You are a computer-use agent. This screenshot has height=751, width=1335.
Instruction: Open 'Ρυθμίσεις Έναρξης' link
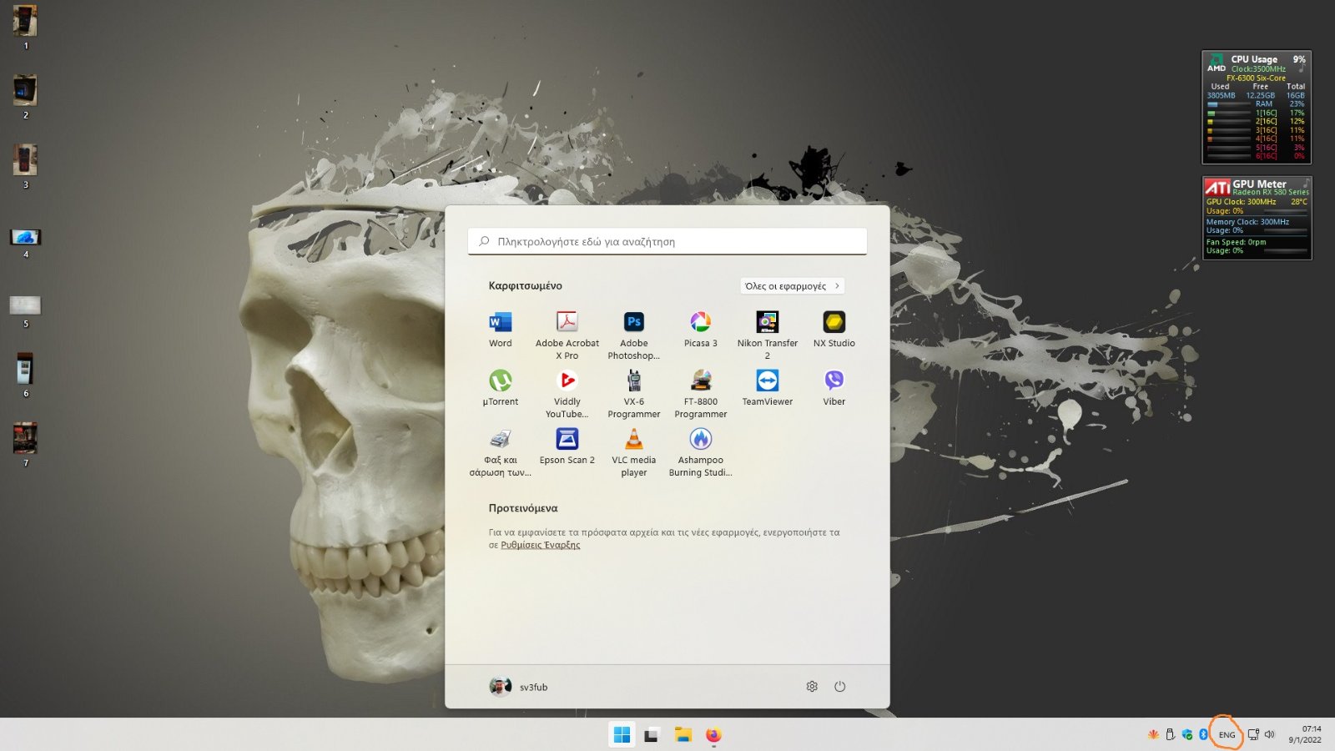tap(540, 545)
